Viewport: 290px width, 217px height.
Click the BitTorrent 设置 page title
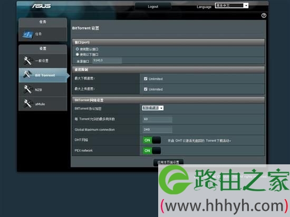85,28
